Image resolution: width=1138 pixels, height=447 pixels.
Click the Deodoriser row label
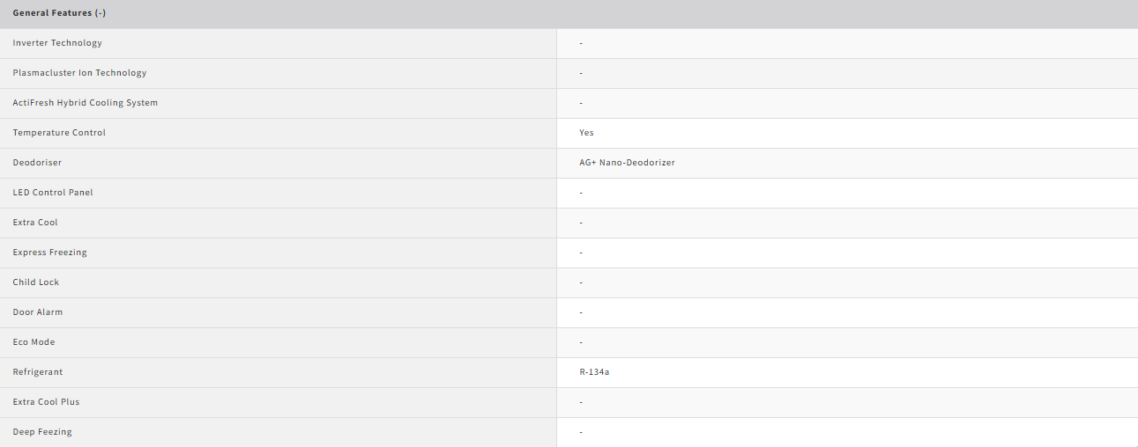click(x=37, y=163)
